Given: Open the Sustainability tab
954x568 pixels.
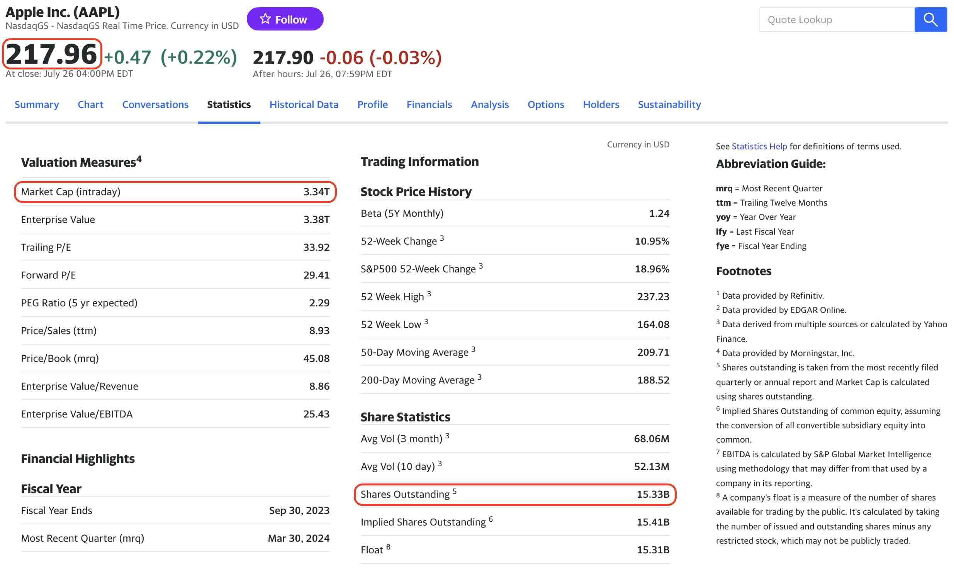Looking at the screenshot, I should (x=669, y=105).
